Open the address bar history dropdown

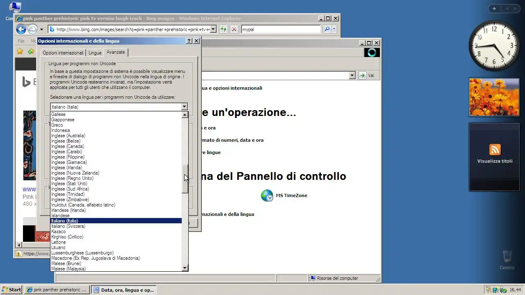(213, 29)
